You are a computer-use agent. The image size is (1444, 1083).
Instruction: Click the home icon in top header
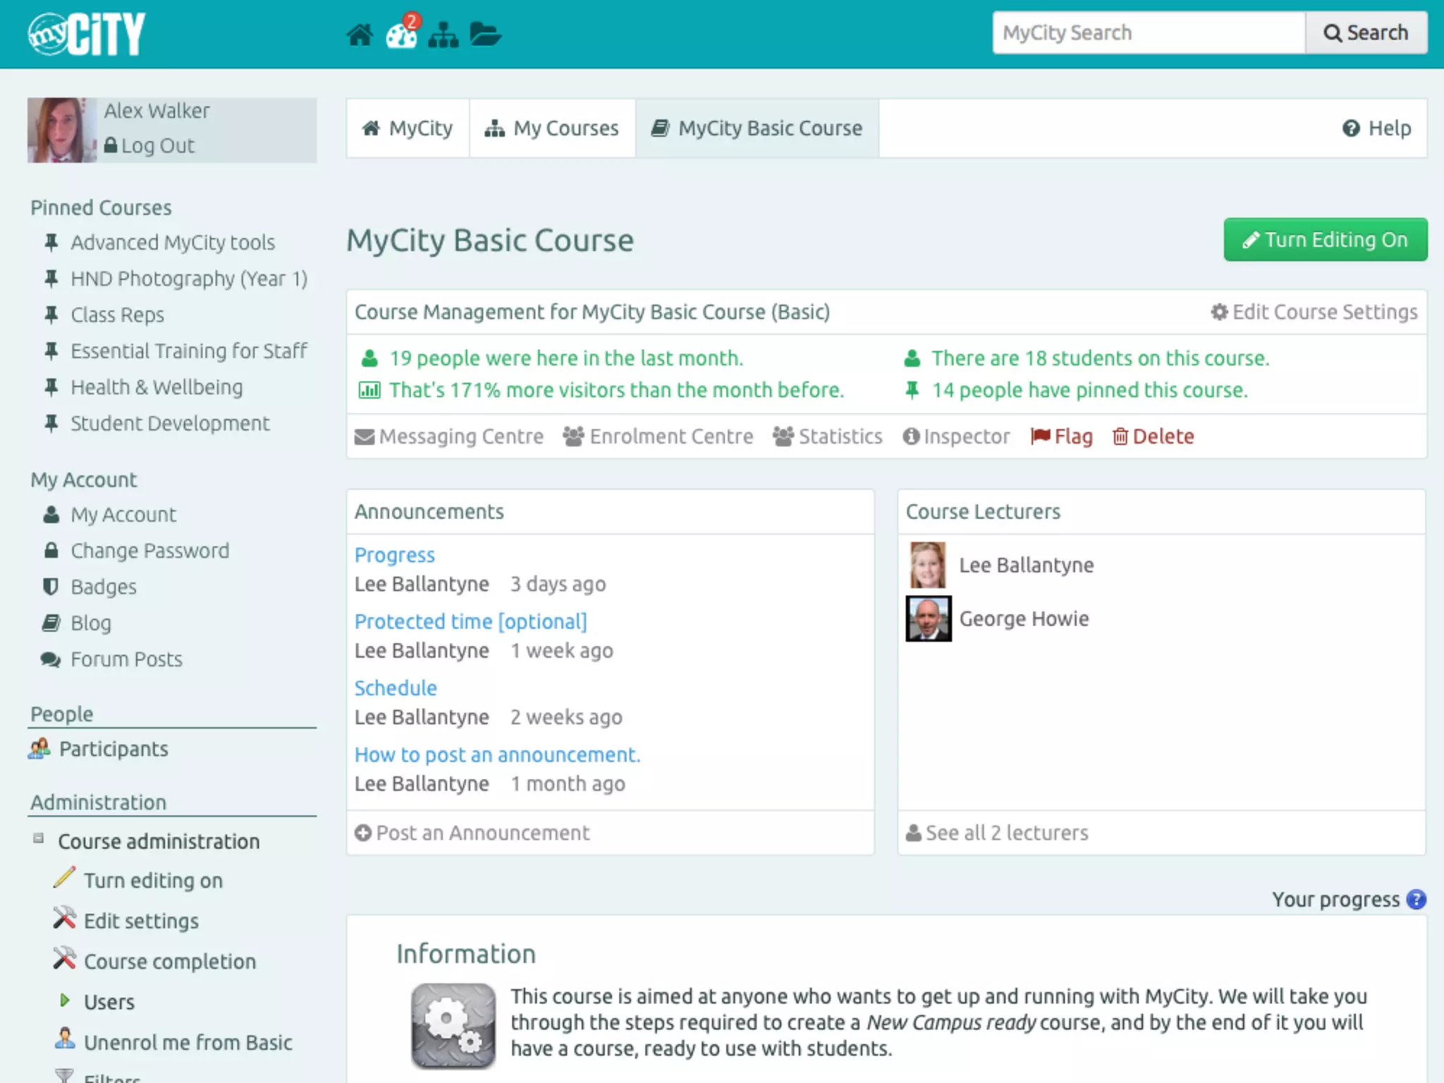[360, 34]
